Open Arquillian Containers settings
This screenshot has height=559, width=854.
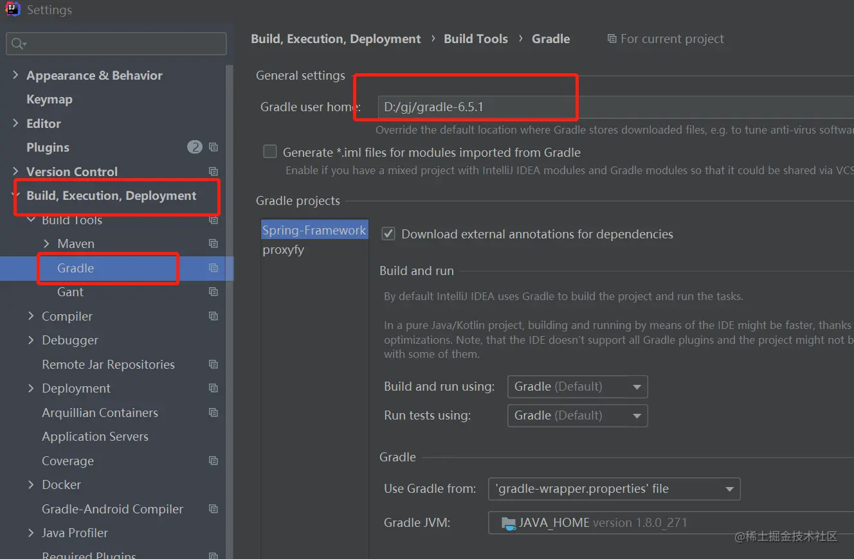(x=100, y=413)
